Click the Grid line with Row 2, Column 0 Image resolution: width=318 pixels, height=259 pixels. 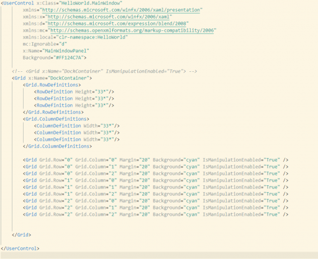(x=155, y=201)
